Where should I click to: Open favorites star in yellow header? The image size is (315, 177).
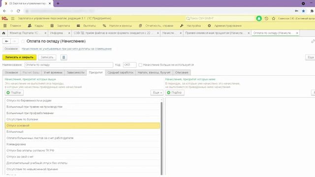coord(274,19)
